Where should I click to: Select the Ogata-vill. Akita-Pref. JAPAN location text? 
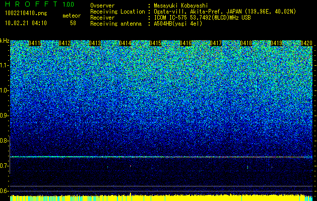pyautogui.click(x=225, y=12)
